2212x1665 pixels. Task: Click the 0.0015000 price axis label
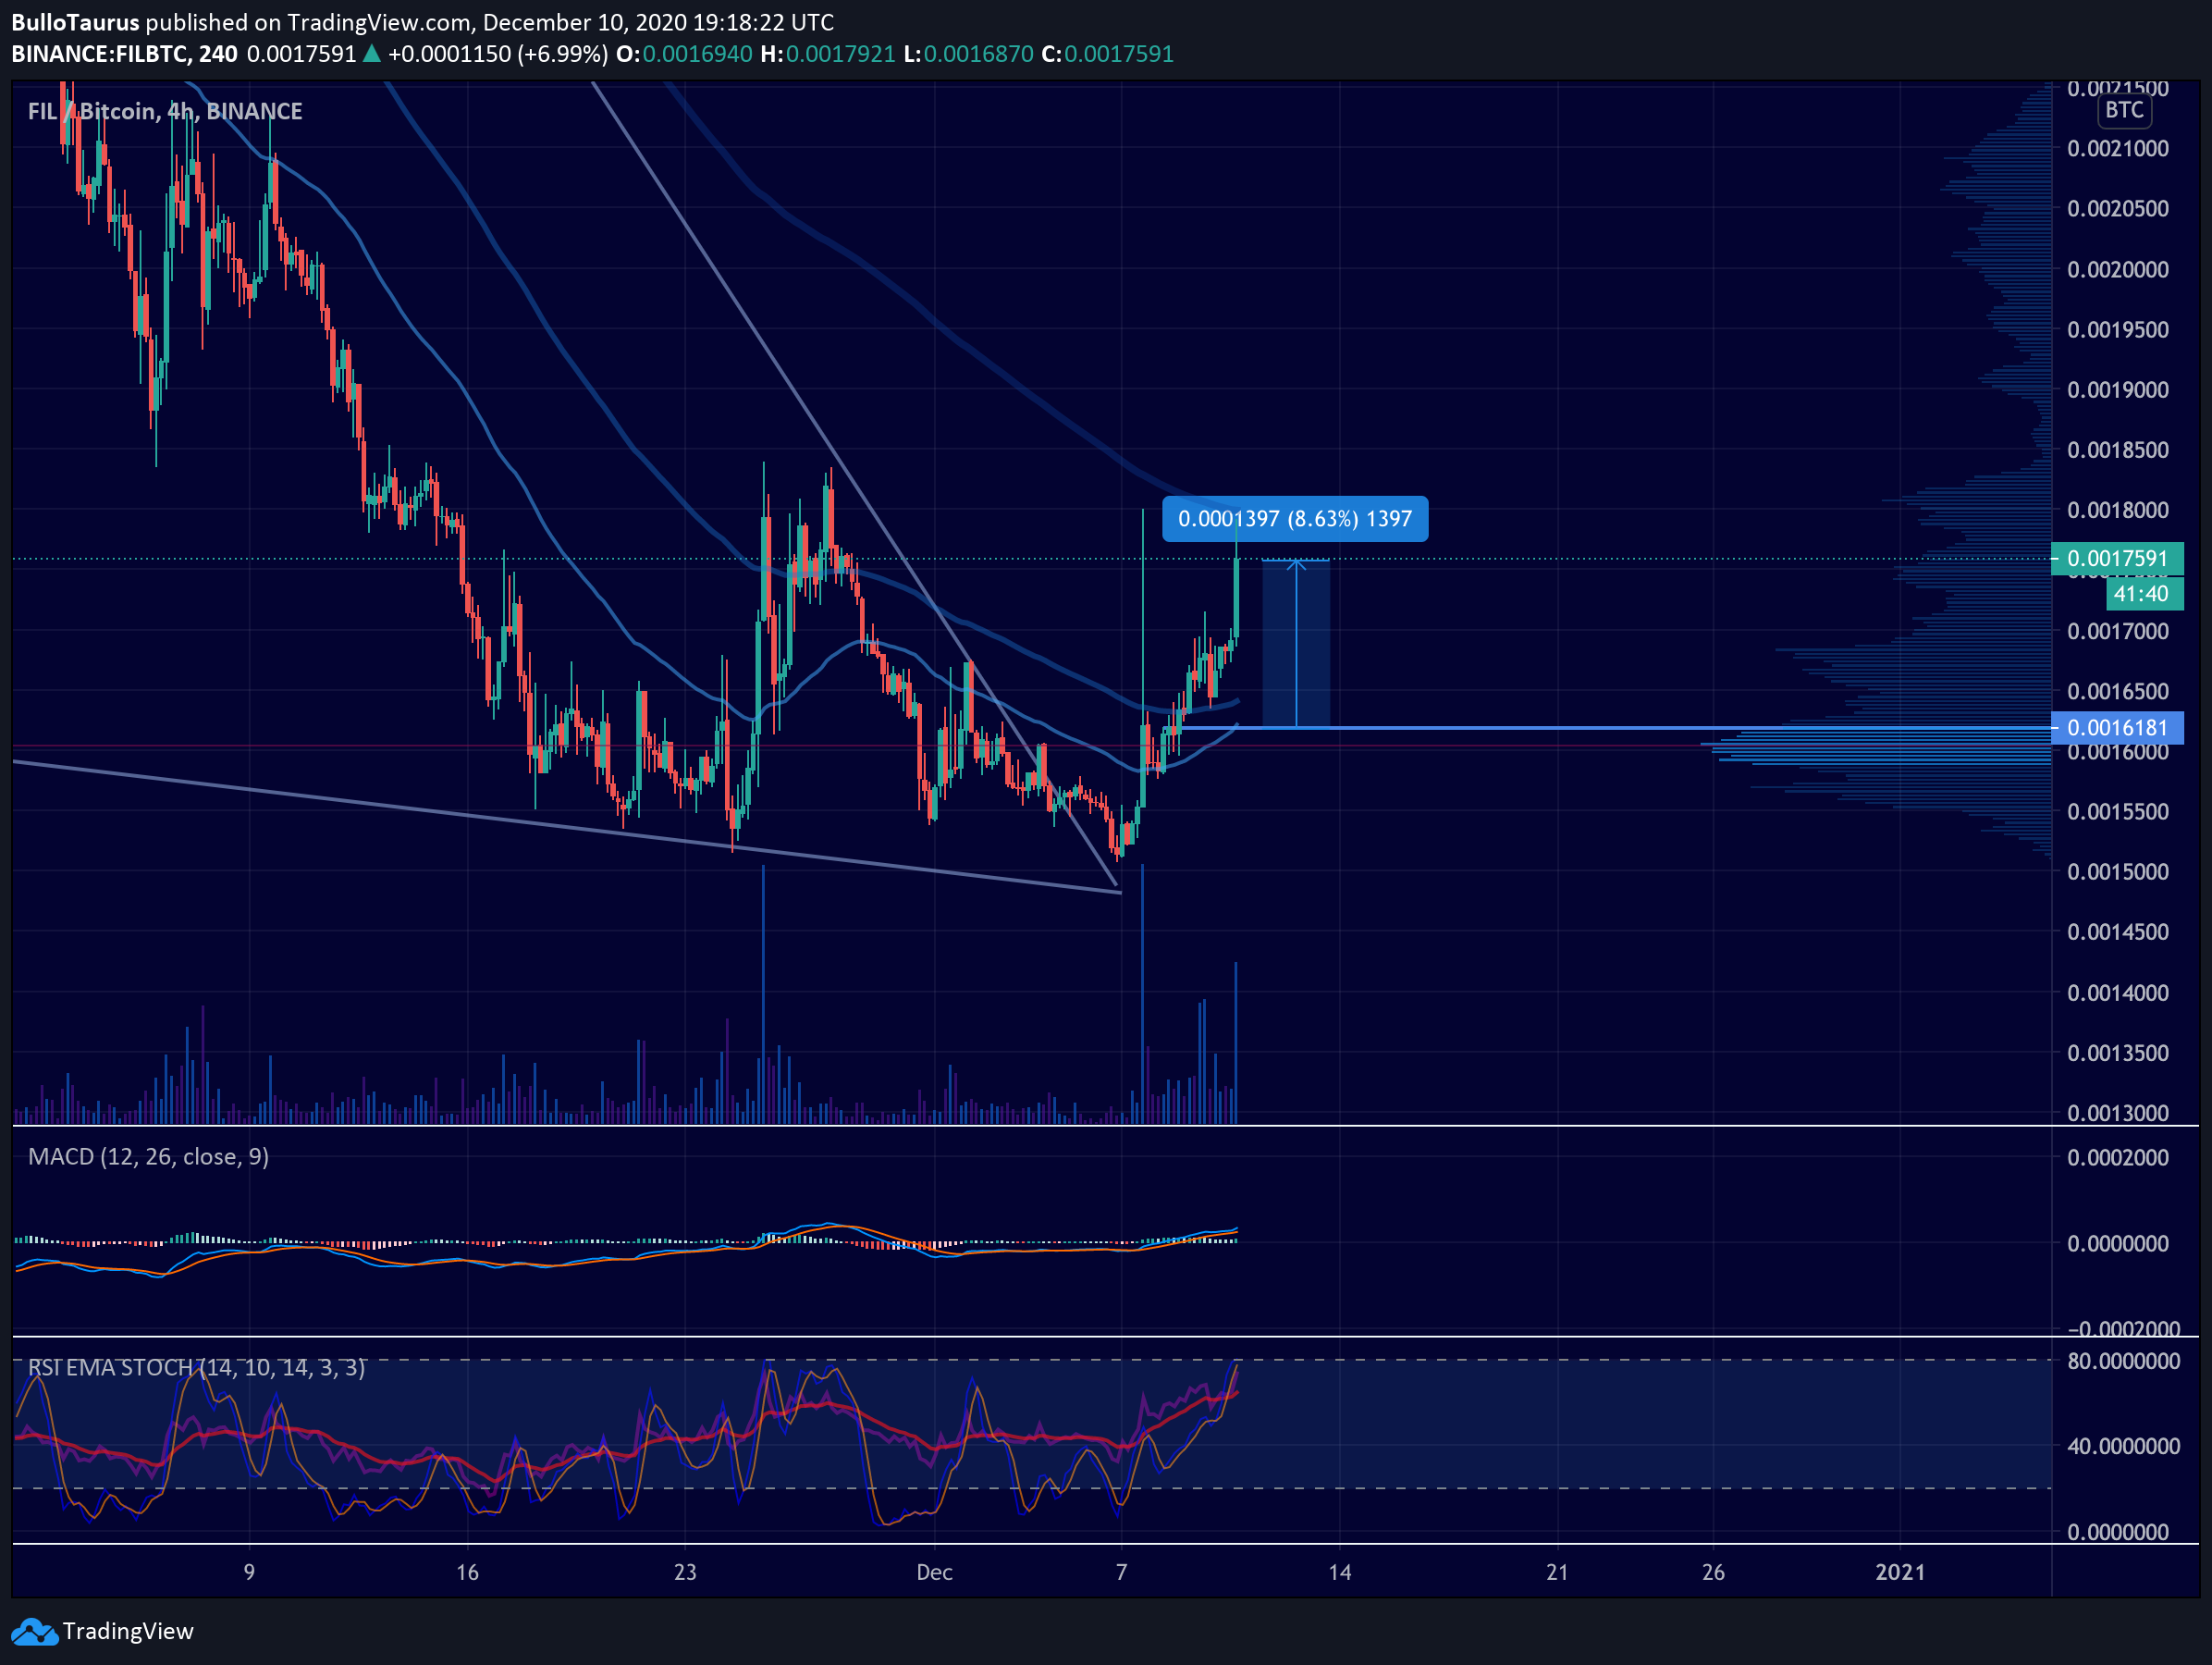[2118, 872]
